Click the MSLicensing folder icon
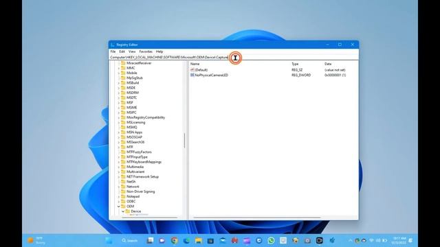Screen dimensions: 440x247 click(x=123, y=122)
